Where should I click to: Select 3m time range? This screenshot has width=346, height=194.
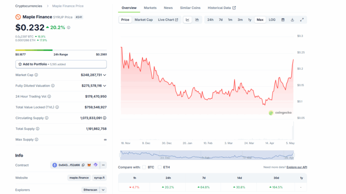240,19
